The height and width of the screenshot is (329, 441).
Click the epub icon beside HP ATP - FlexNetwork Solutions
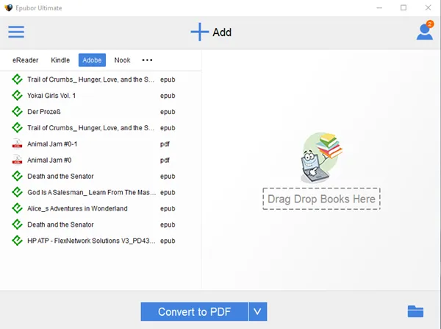[17, 241]
